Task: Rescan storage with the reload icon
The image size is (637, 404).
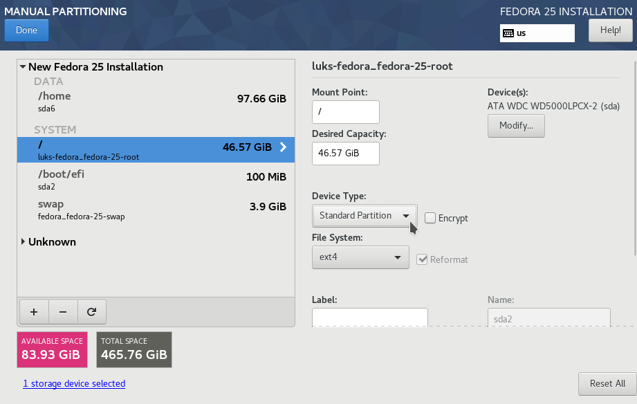Action: point(92,311)
